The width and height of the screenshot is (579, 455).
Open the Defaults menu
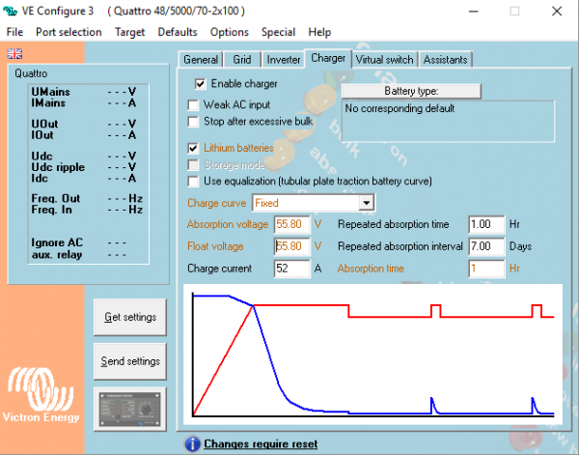[178, 32]
